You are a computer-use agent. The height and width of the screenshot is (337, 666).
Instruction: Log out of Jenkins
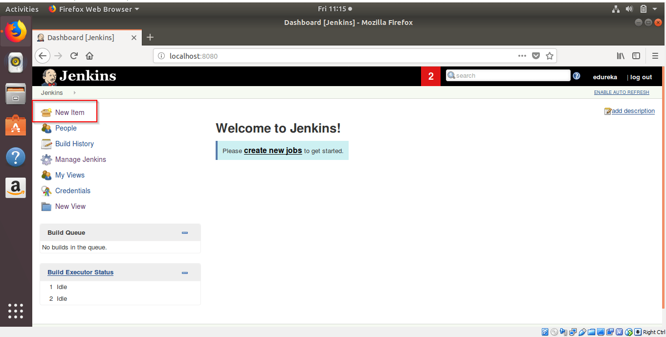(641, 77)
